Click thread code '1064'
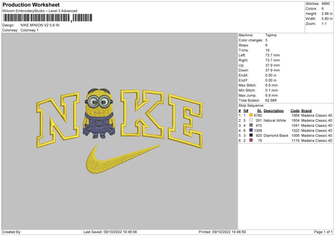This screenshot has width=335, height=236. (295, 115)
